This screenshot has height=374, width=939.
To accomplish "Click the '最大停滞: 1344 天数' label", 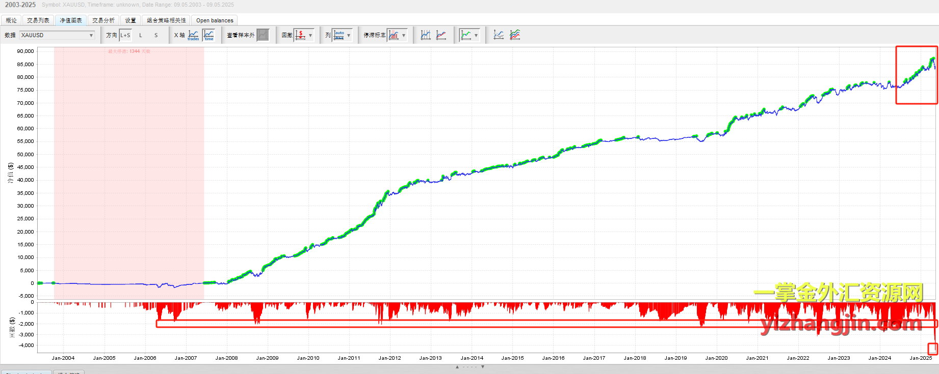I will [129, 51].
